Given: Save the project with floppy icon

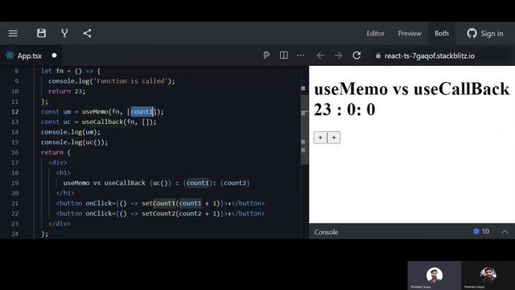Looking at the screenshot, I should point(41,33).
